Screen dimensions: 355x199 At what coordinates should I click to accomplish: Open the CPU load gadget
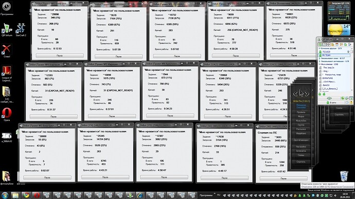click(339, 11)
